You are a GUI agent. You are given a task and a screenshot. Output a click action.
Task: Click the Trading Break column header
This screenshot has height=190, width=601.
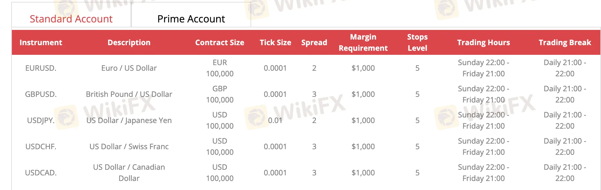point(564,42)
